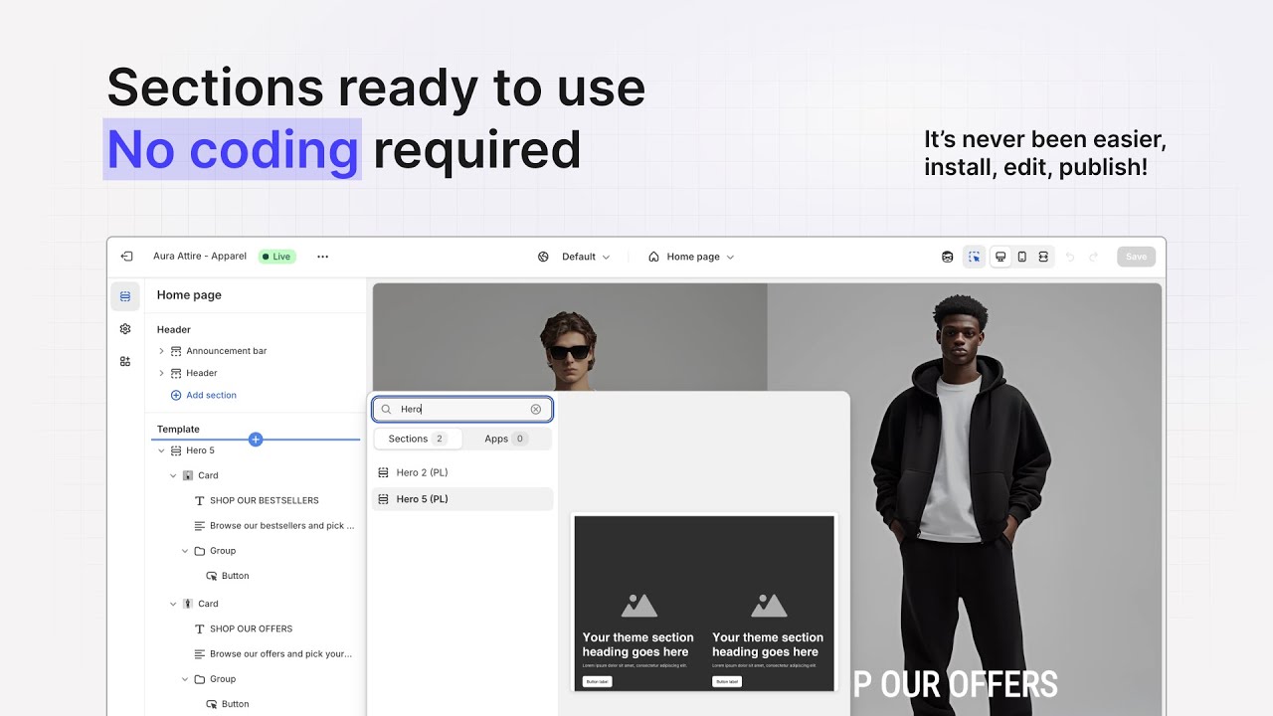Open the three-dot more actions menu

pyautogui.click(x=322, y=257)
